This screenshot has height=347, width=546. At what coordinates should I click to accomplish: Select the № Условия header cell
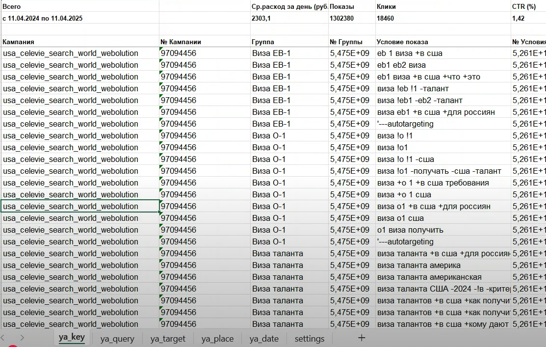pos(528,42)
